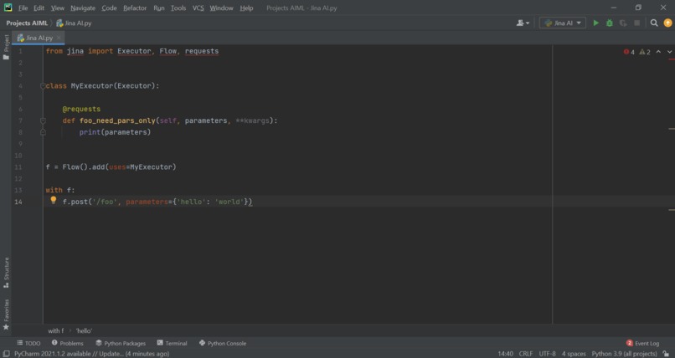This screenshot has height=358, width=675.
Task: Open the View menu
Action: (57, 8)
